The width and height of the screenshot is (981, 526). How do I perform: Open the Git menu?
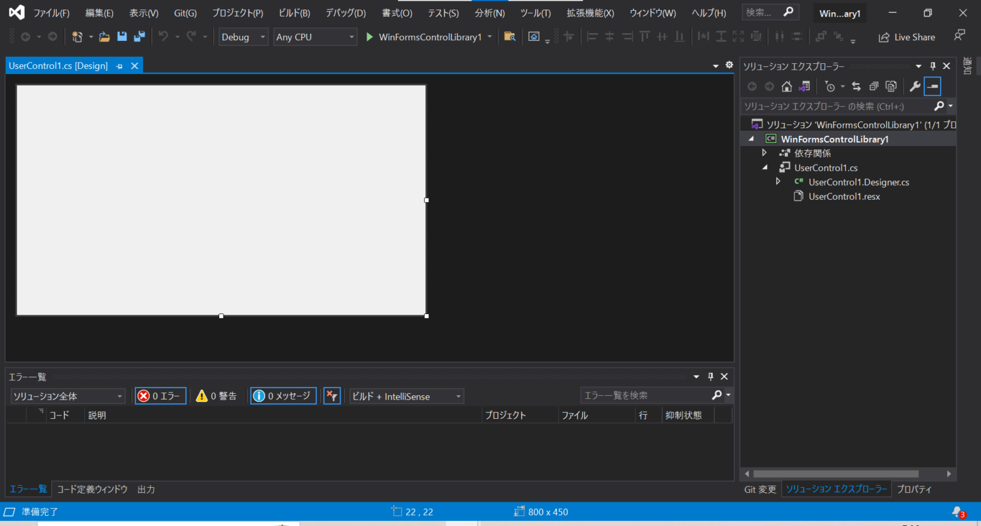click(185, 12)
